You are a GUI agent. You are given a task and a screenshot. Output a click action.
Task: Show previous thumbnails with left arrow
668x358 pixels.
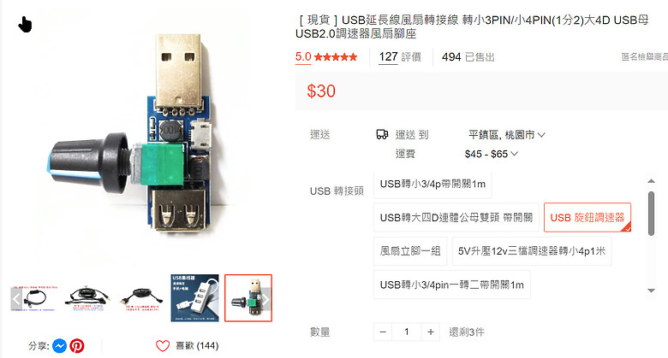16,299
